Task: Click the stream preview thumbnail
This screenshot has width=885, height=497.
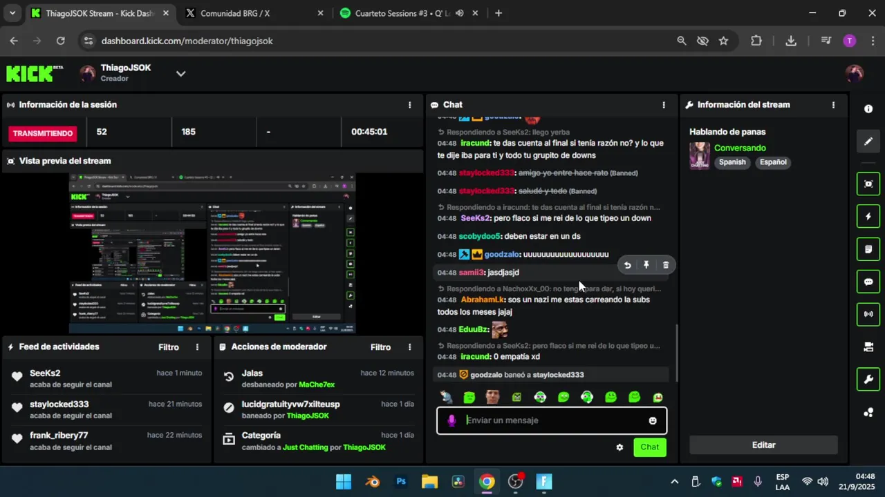Action: pyautogui.click(x=212, y=254)
